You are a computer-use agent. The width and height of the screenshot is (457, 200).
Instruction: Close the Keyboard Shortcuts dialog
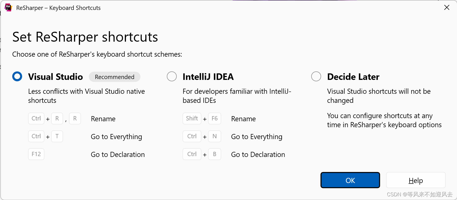[447, 8]
